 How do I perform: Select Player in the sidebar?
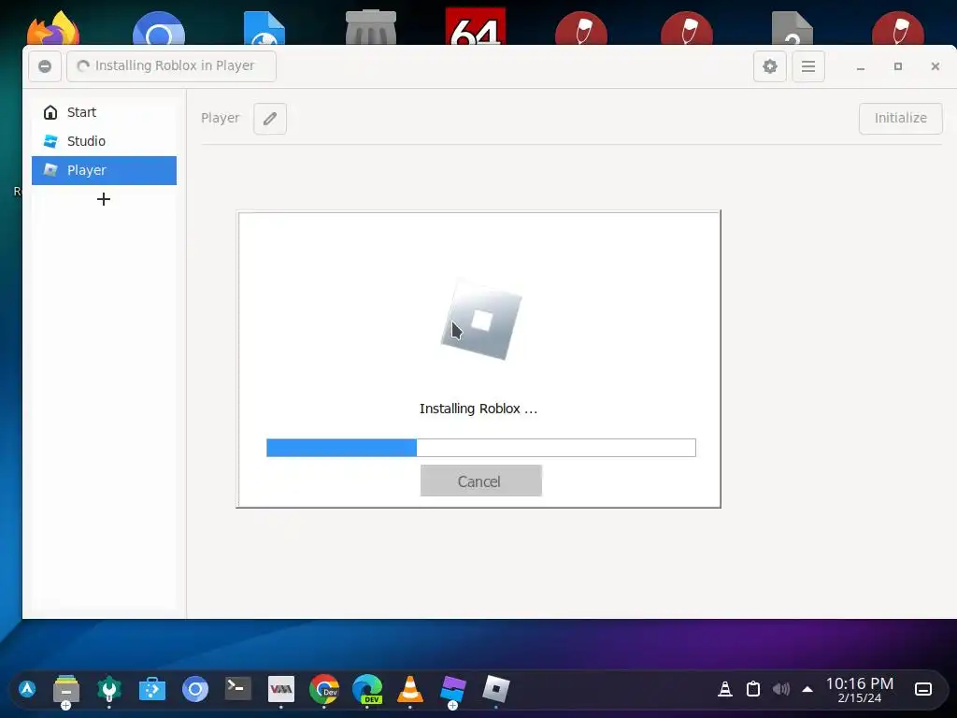click(104, 170)
